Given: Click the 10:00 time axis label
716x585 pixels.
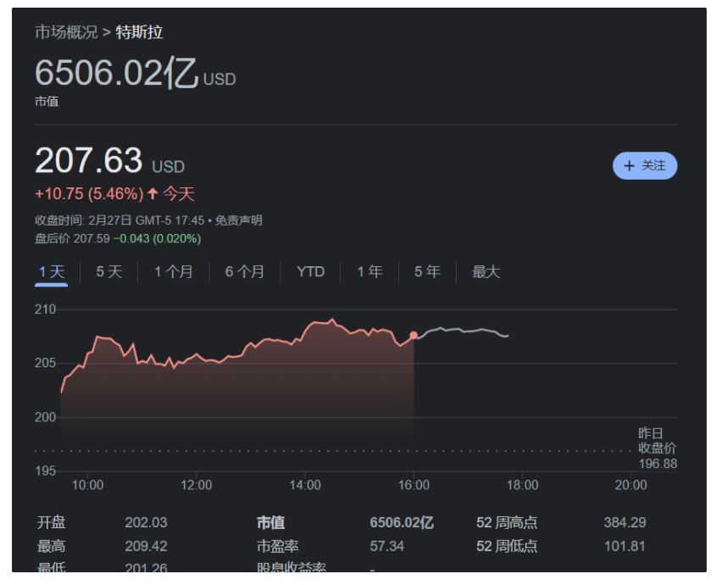Looking at the screenshot, I should 87,485.
